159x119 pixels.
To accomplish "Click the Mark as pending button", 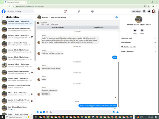I will click(x=58, y=27).
